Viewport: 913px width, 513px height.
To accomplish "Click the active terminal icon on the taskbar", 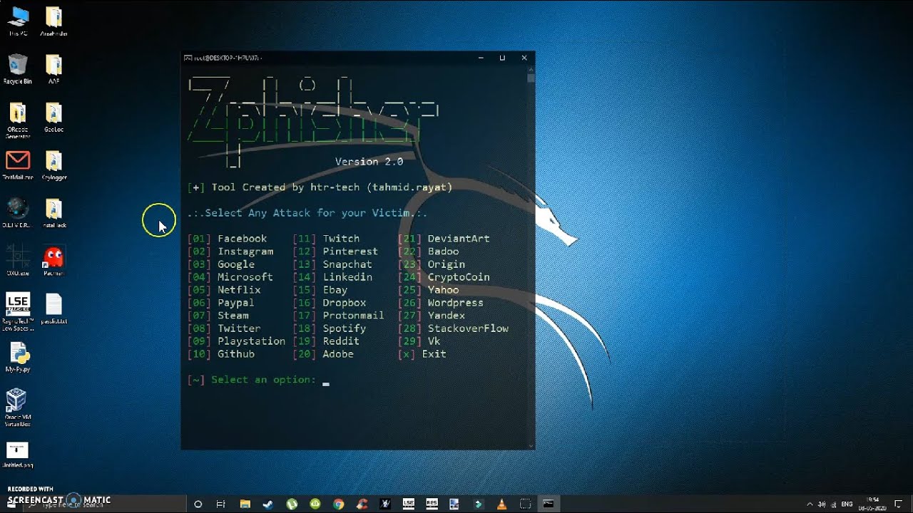I will point(548,504).
